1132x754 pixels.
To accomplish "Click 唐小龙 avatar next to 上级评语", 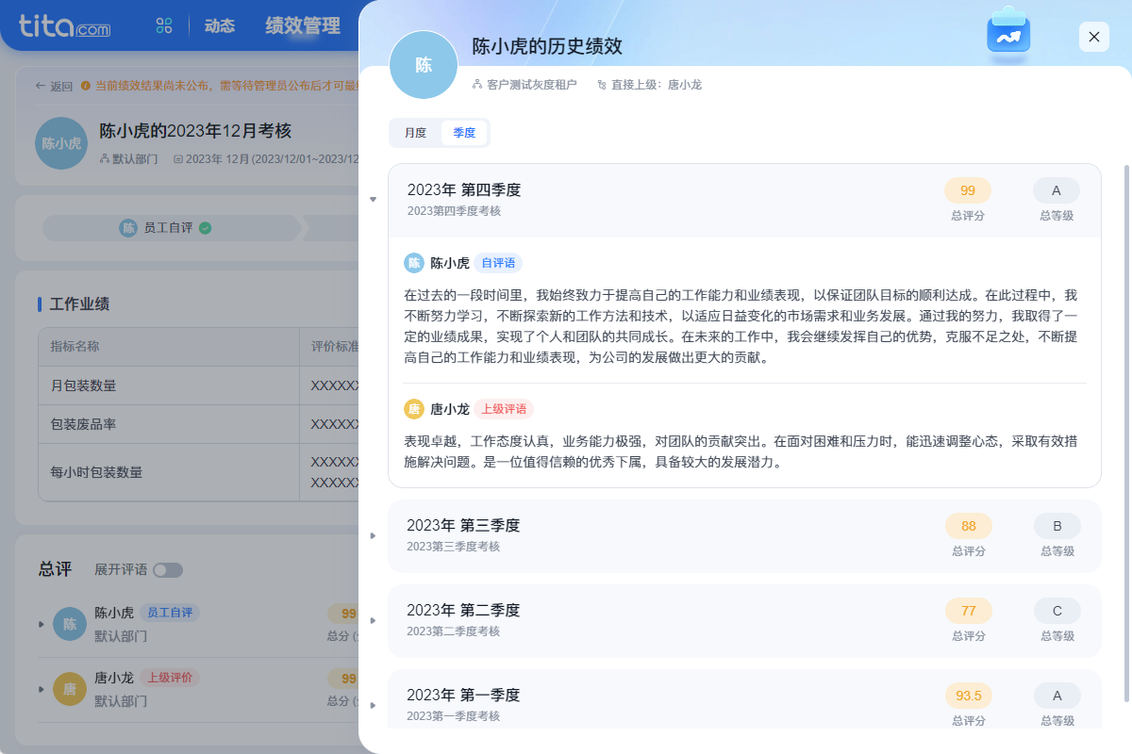I will pos(413,409).
